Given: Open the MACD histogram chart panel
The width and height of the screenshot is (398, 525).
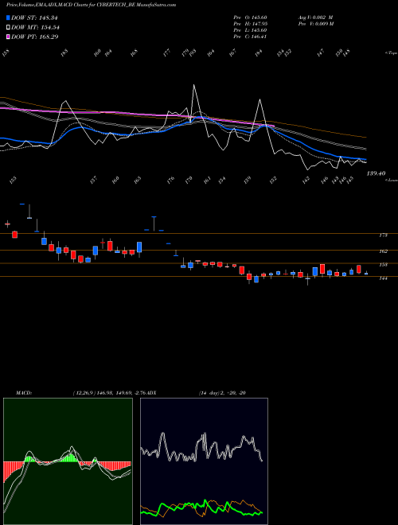Looking at the screenshot, I should click(68, 461).
